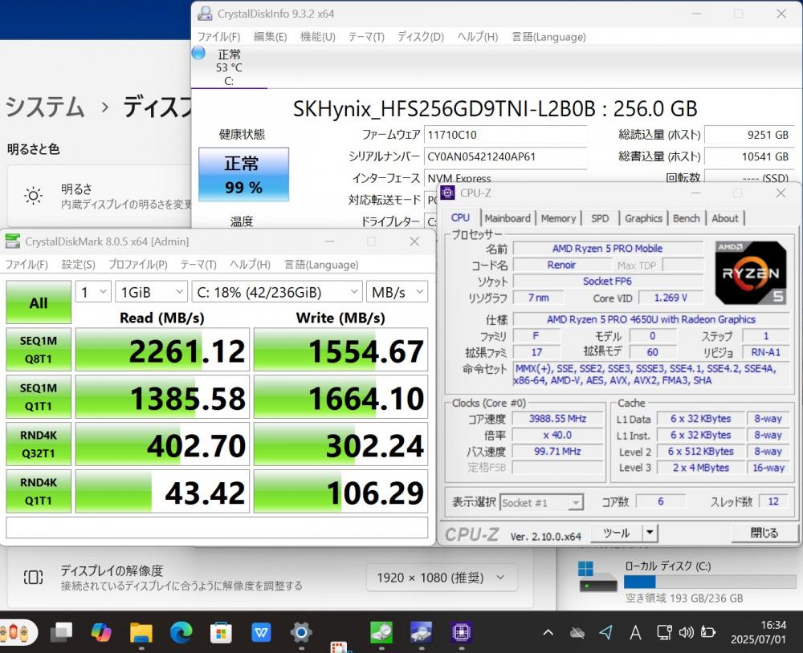Click the volume speaker icon in the tray
Viewport: 803px width, 653px height.
pos(687,632)
